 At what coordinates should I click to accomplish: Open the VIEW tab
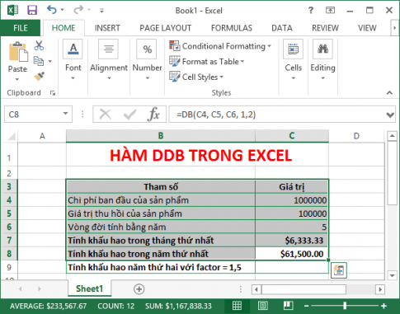[367, 28]
